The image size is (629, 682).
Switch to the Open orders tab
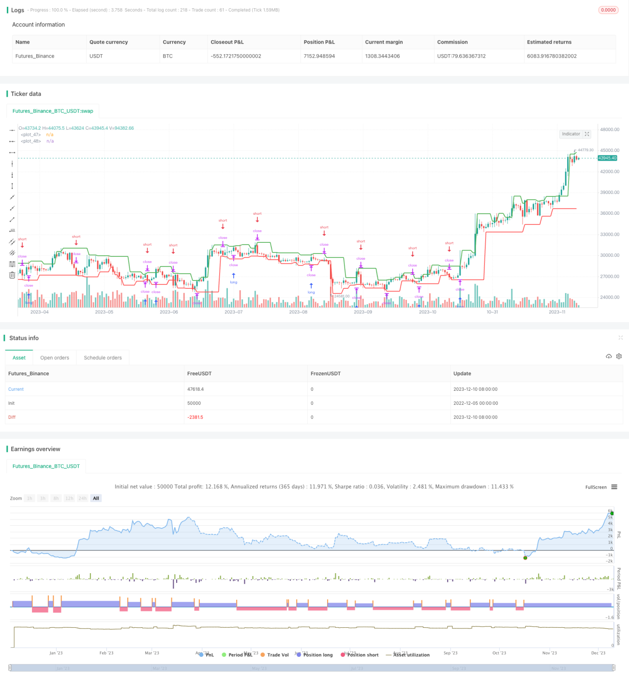pos(55,358)
